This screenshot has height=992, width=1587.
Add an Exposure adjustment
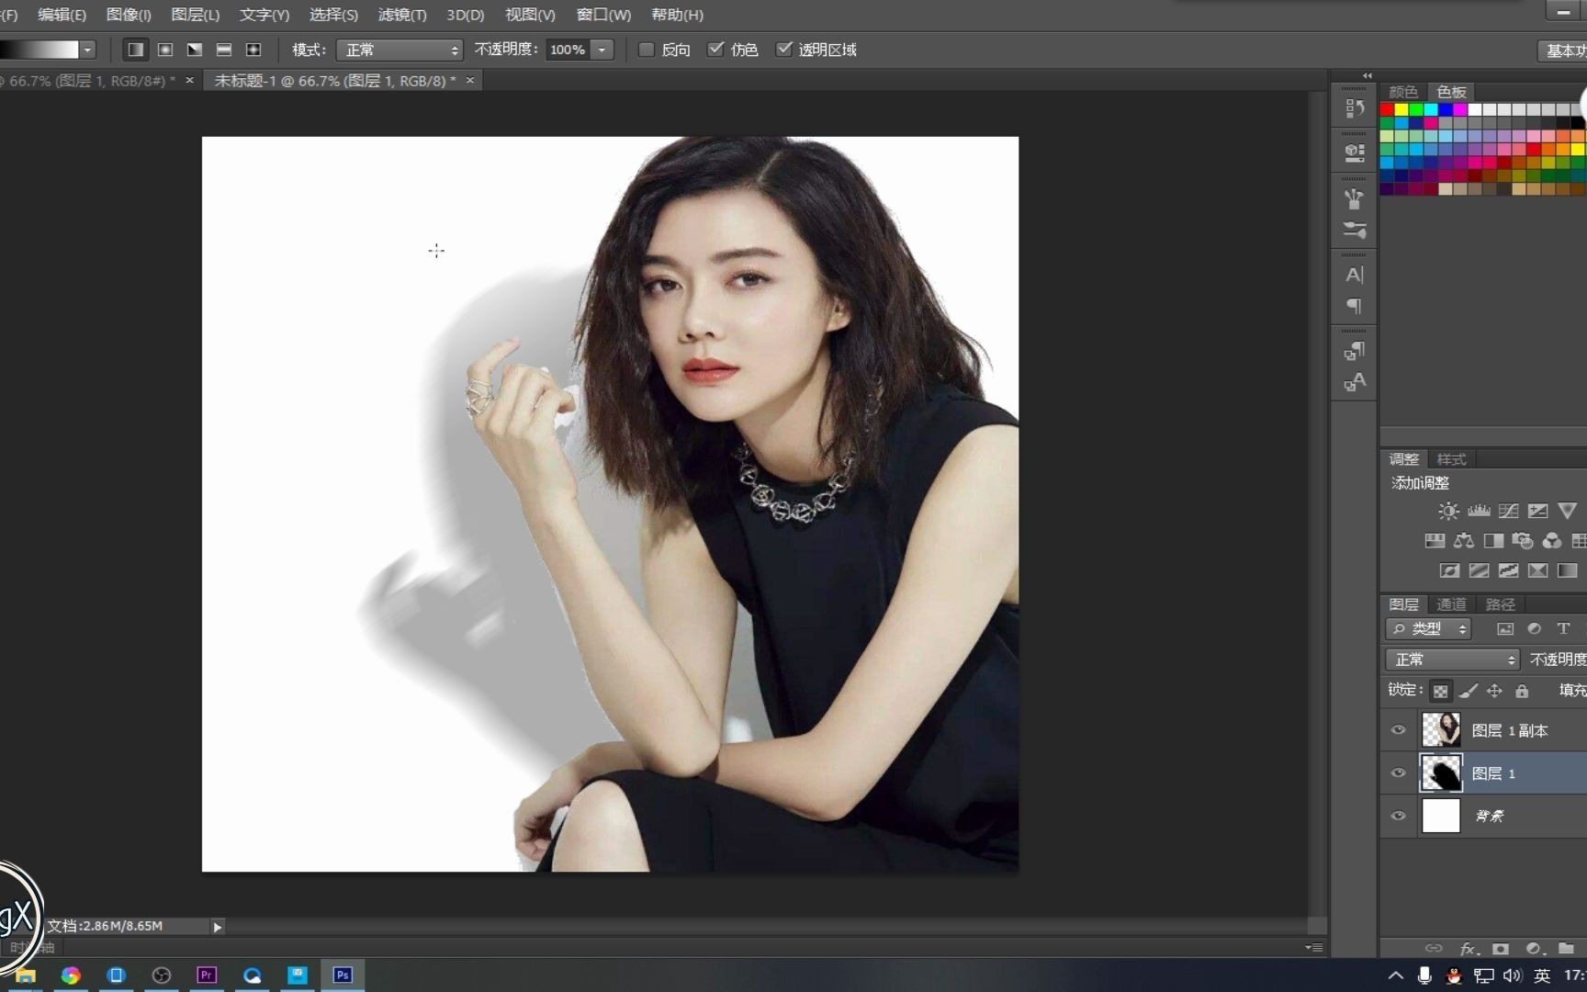(x=1538, y=511)
